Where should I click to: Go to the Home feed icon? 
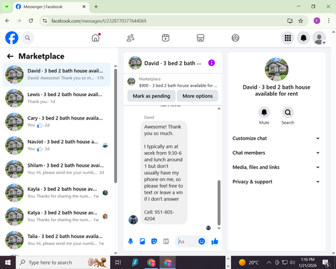[95, 38]
